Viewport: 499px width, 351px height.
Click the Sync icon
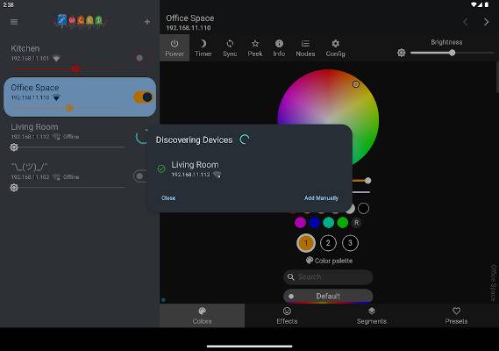pos(230,43)
